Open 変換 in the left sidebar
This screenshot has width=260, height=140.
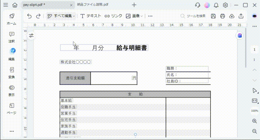pyautogui.click(x=12, y=73)
